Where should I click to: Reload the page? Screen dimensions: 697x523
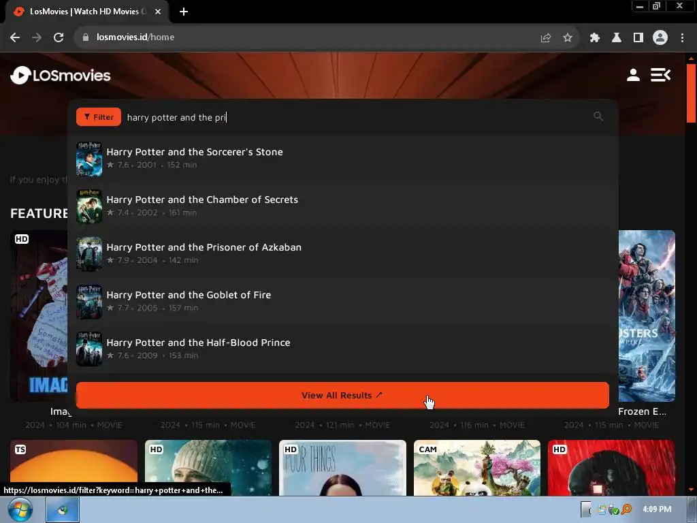[59, 37]
